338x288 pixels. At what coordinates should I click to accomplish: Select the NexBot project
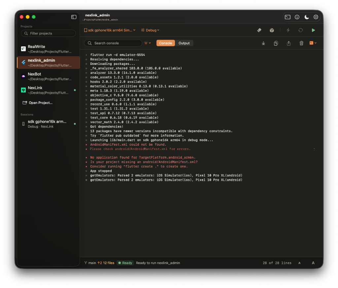48,76
